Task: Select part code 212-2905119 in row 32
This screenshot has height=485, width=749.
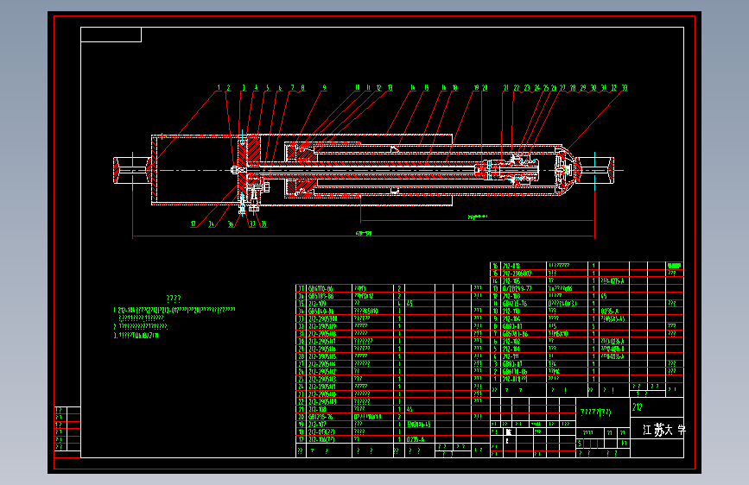Action: tap(322, 326)
